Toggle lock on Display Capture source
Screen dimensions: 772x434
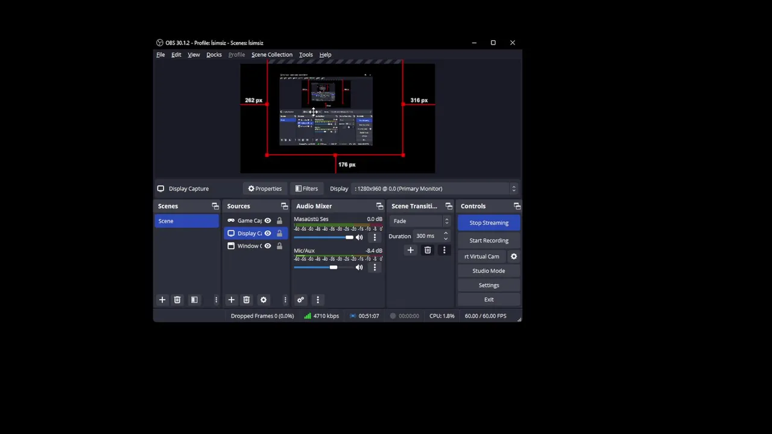279,233
